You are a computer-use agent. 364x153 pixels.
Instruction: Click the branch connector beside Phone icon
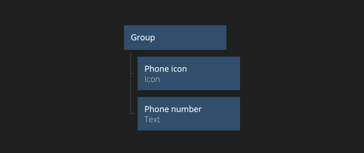tap(133, 73)
